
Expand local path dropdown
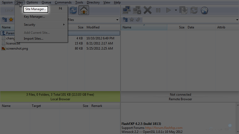[x=117, y=20]
